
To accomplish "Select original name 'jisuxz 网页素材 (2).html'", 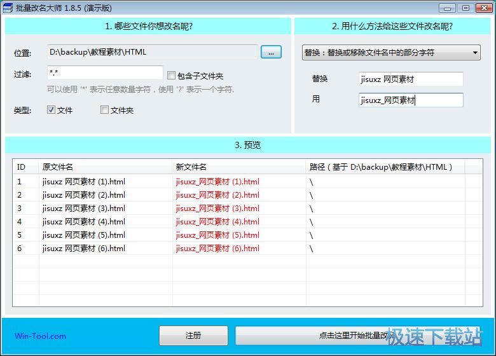I will 84,195.
